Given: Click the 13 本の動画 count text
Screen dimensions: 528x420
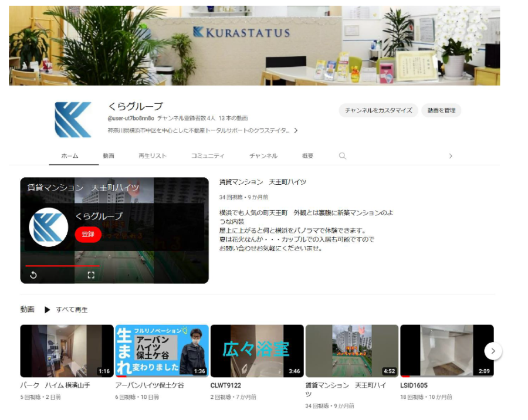Looking at the screenshot, I should (x=233, y=118).
